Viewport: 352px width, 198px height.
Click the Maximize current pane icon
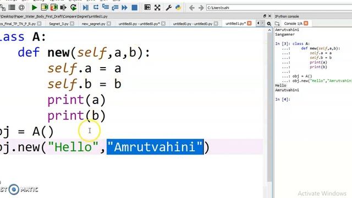[147, 7]
